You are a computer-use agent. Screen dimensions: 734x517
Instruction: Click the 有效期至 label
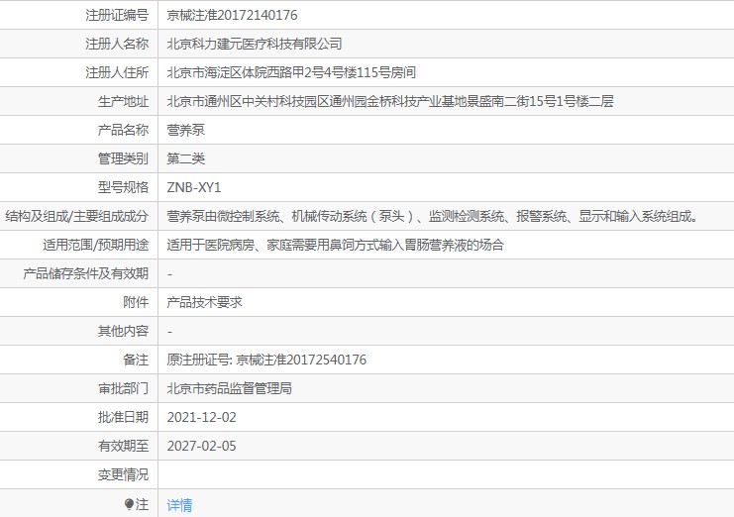(123, 446)
